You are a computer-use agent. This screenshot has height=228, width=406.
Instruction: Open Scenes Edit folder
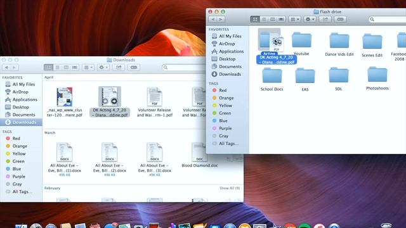[372, 41]
